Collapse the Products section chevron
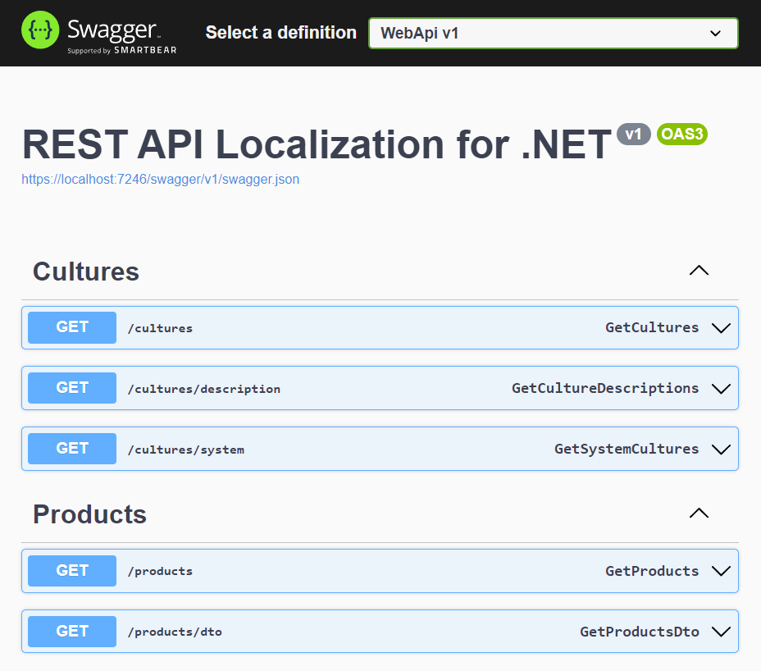 click(699, 514)
